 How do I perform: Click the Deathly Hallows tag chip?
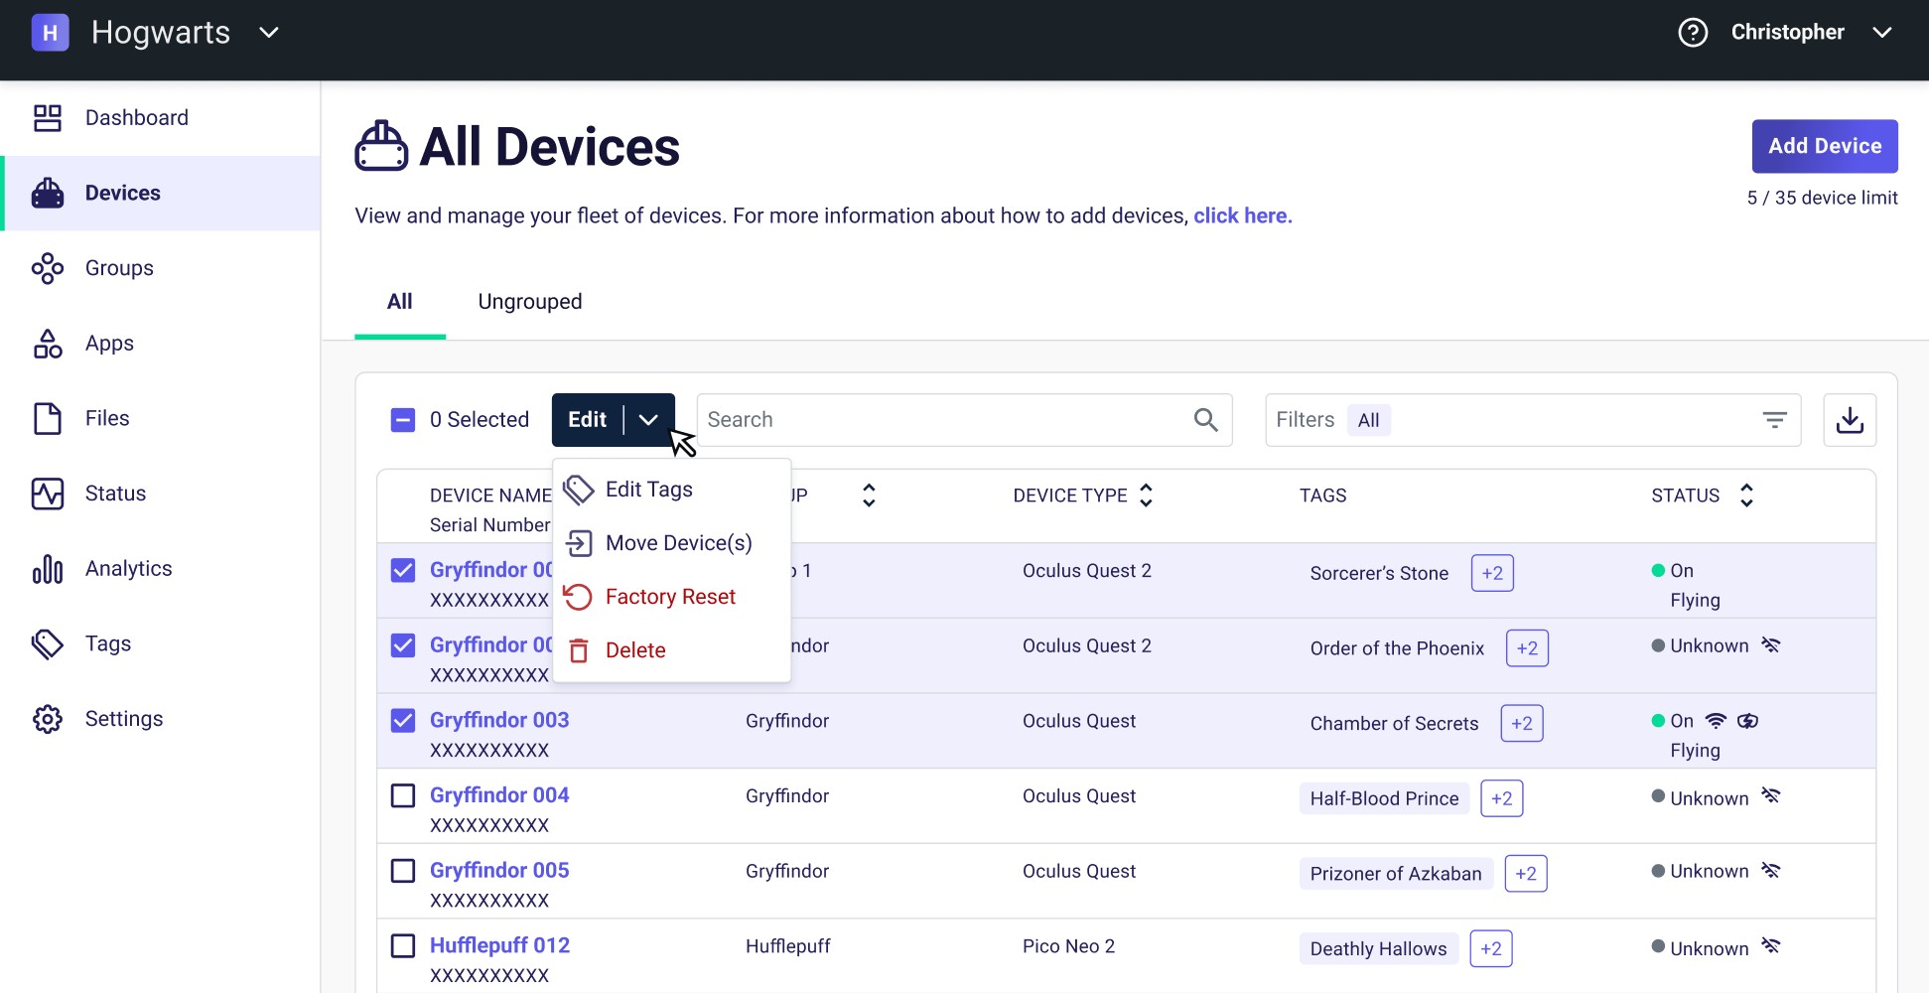[1378, 948]
